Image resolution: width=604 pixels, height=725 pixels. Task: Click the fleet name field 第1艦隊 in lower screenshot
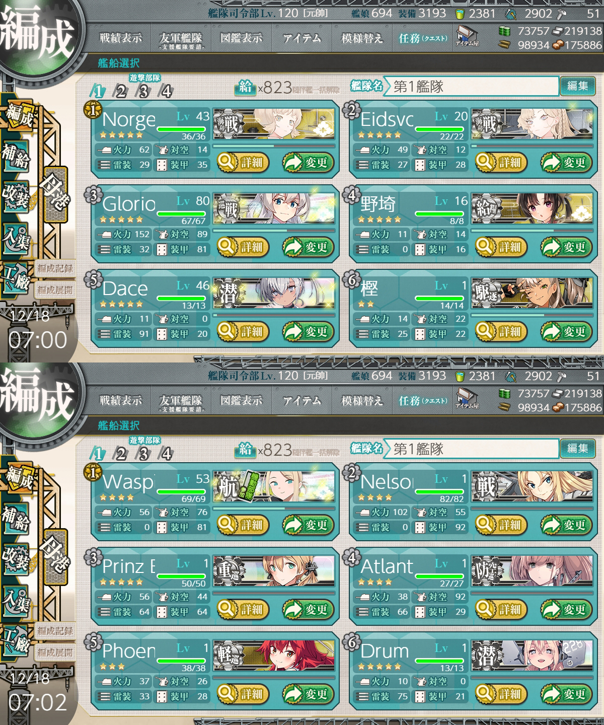click(x=471, y=449)
